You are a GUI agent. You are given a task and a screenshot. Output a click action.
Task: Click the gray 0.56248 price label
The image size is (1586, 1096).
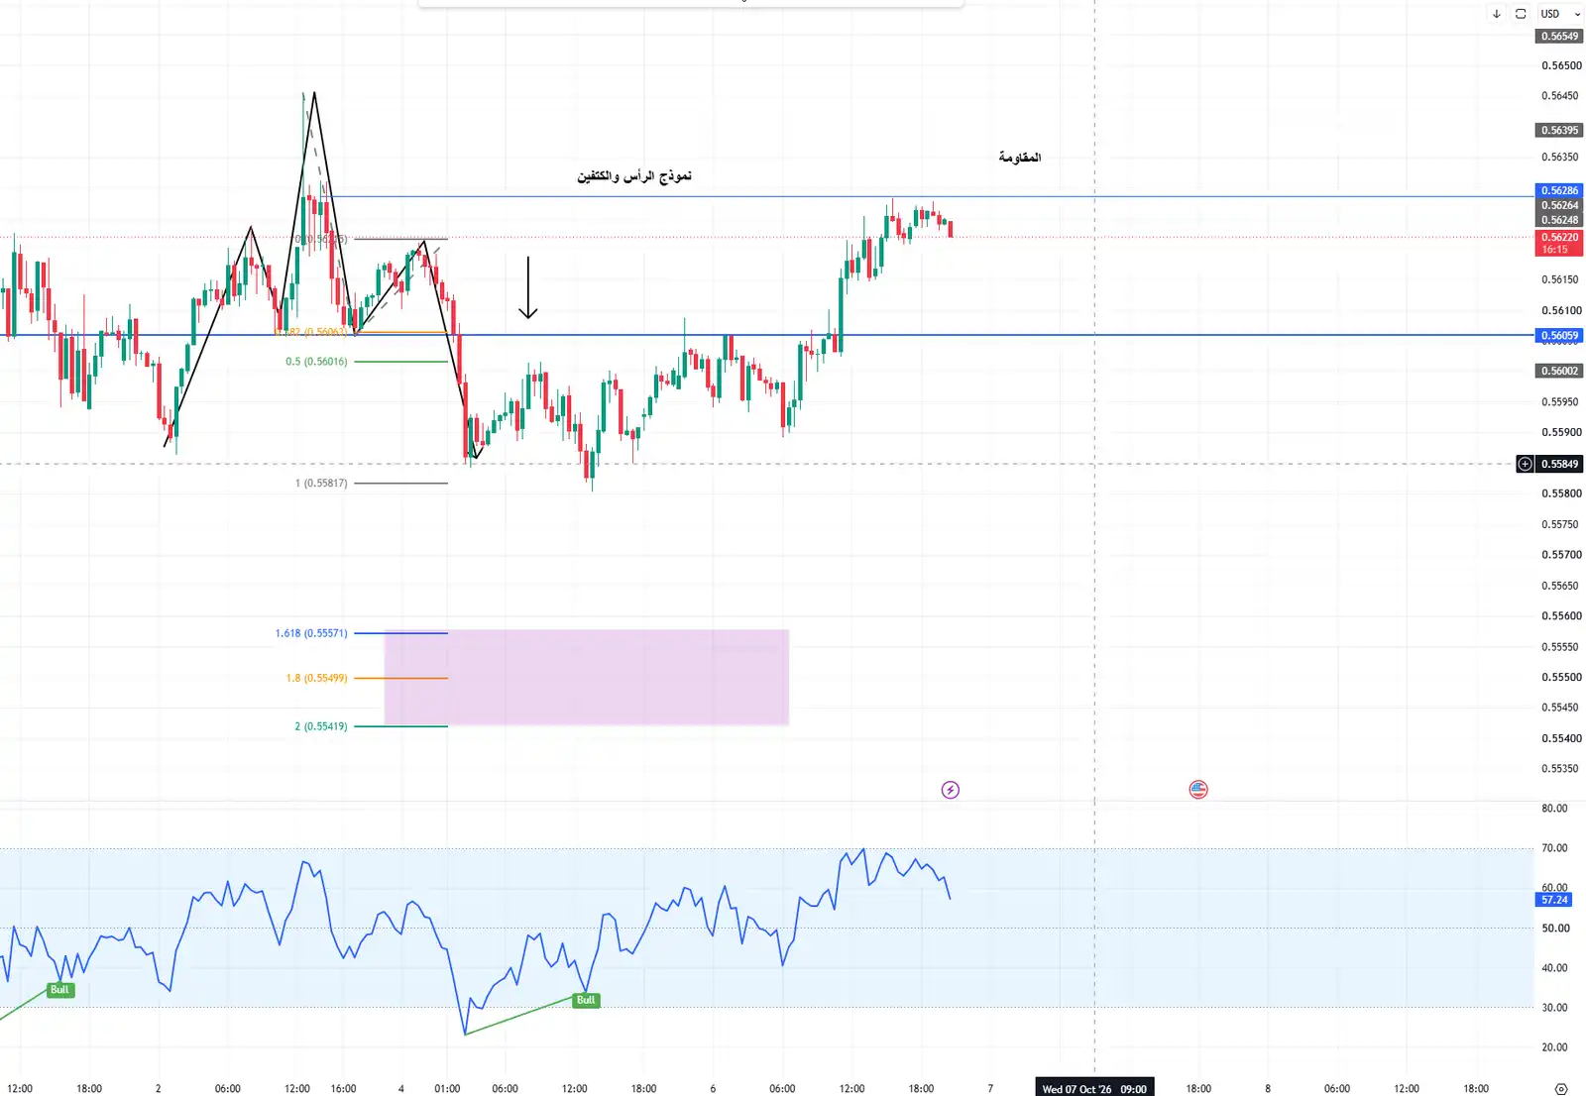click(x=1559, y=220)
